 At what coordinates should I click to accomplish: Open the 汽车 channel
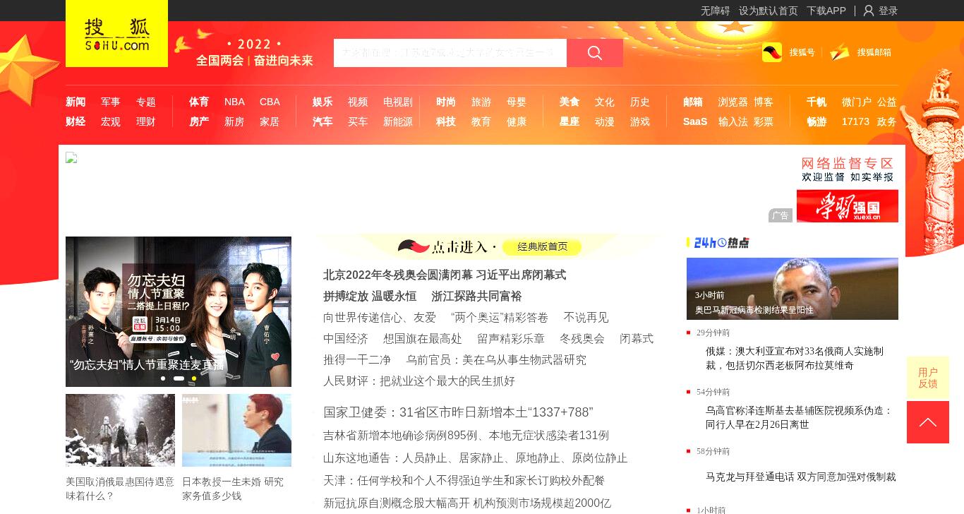(323, 121)
